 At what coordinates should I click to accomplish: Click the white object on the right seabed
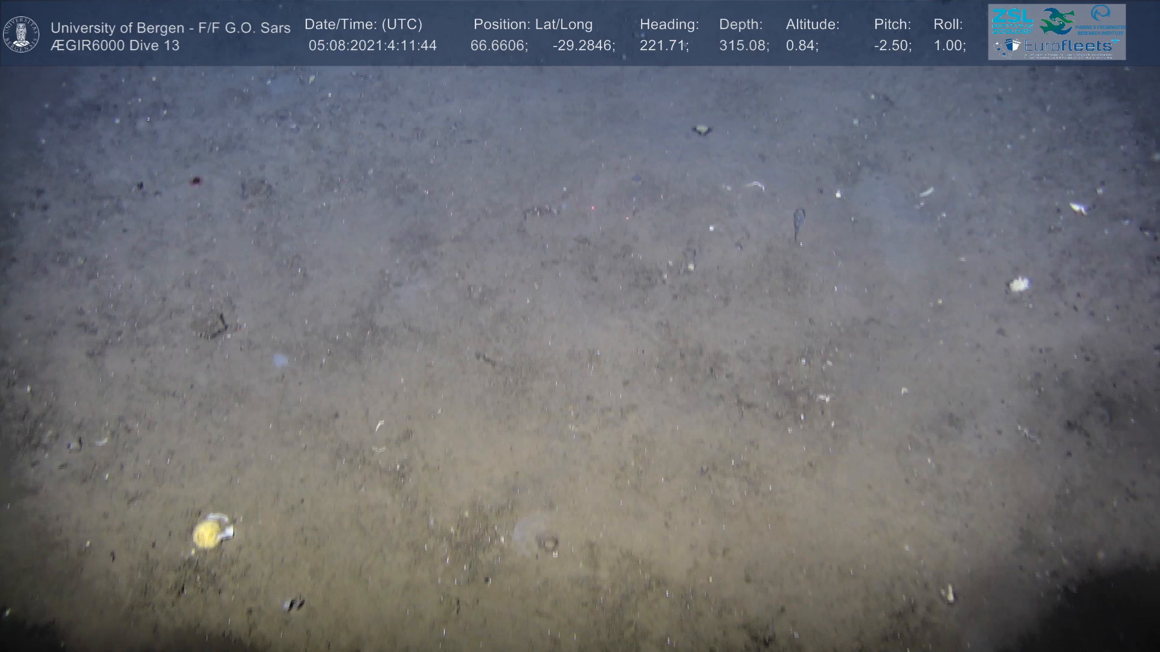(1019, 284)
